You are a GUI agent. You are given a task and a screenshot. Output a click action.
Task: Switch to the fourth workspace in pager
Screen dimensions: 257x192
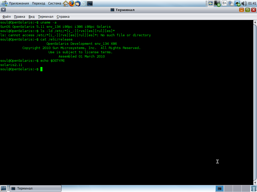coord(246,188)
